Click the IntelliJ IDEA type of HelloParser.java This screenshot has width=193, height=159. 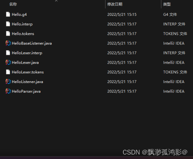click(174, 91)
